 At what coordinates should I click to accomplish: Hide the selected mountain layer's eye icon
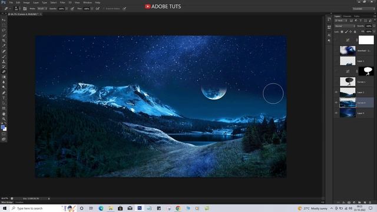(x=336, y=102)
